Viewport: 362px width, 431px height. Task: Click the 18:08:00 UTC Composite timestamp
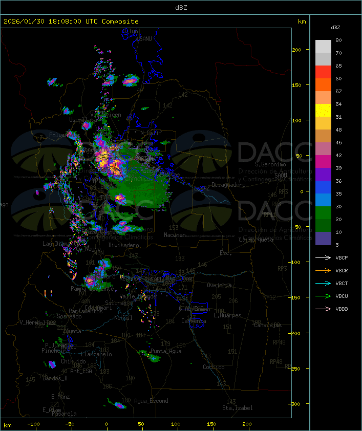(71, 21)
